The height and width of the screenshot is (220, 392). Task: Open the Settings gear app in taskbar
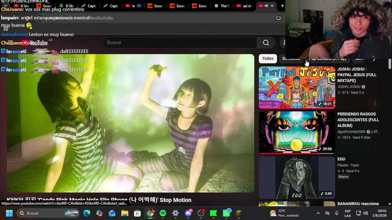[x=175, y=213]
